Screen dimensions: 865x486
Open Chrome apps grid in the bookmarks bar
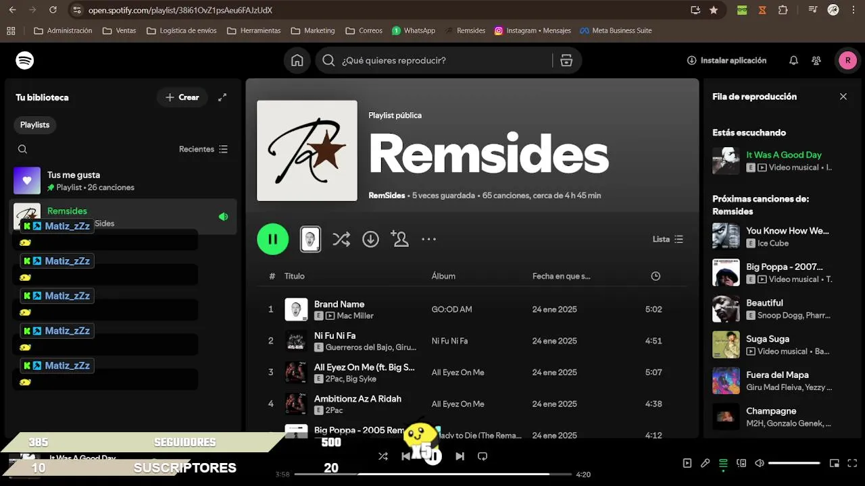tap(11, 30)
